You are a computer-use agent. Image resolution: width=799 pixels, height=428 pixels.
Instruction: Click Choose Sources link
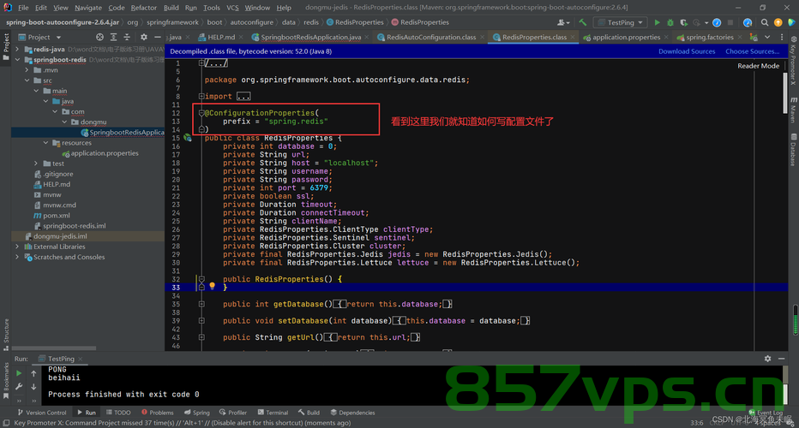pyautogui.click(x=752, y=51)
